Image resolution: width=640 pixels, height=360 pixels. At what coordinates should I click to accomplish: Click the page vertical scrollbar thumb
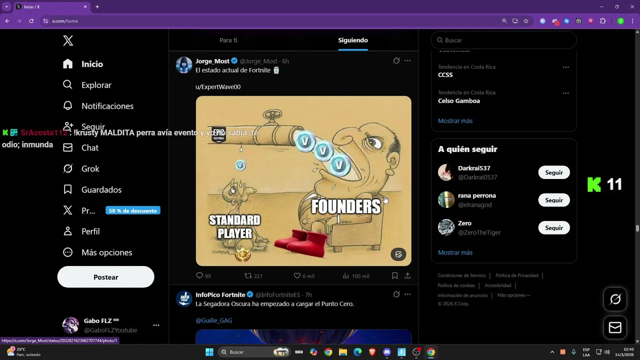pos(637,228)
